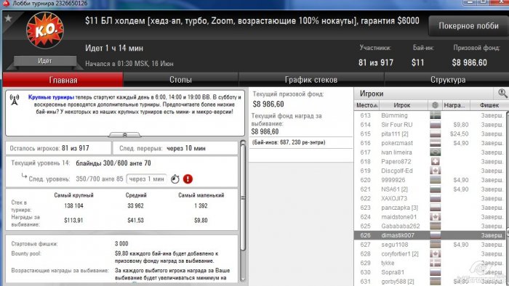Open the Покерное лобби button
Image resolution: width=509 pixels, height=286 pixels.
point(468,26)
